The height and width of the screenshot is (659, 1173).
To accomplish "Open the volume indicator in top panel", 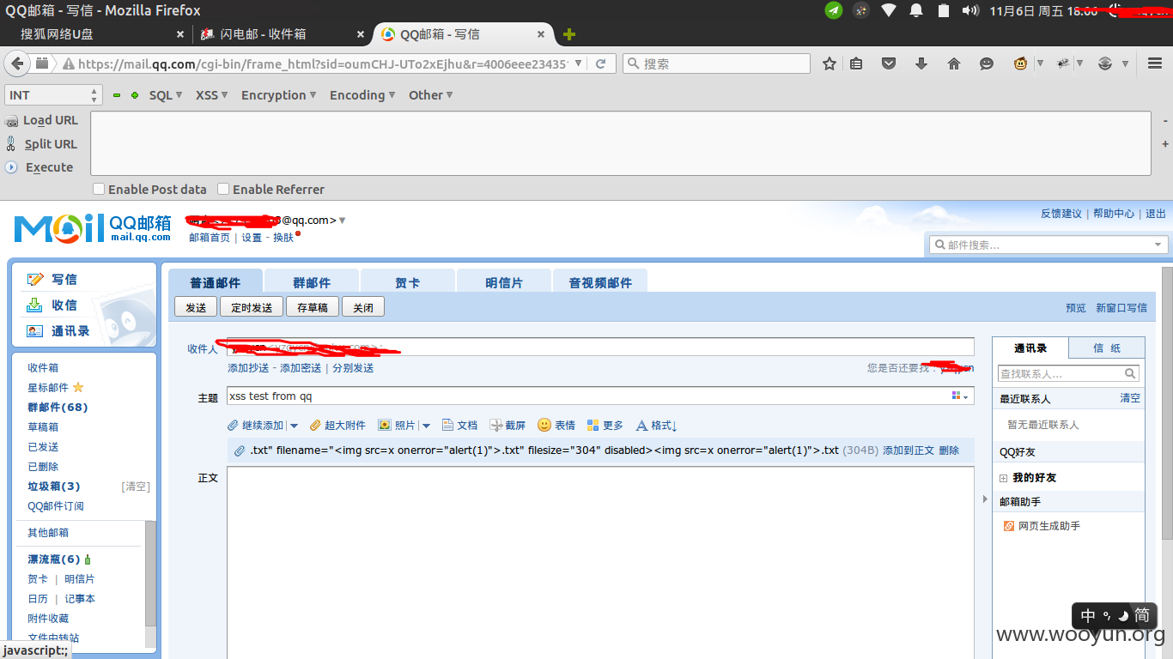I will pyautogui.click(x=970, y=10).
